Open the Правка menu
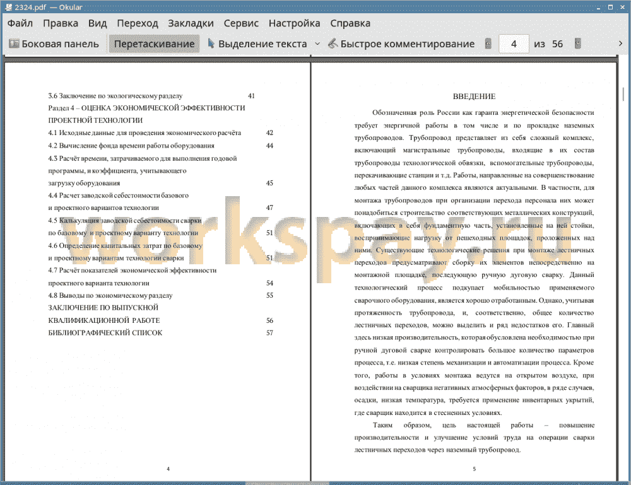The height and width of the screenshot is (485, 631). (61, 23)
